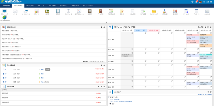Expand the 個人月間 schedule view
The image size is (214, 106).
coord(200,27)
